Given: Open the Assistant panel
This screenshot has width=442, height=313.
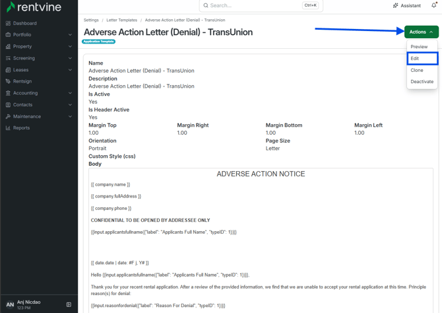Looking at the screenshot, I should (407, 5).
